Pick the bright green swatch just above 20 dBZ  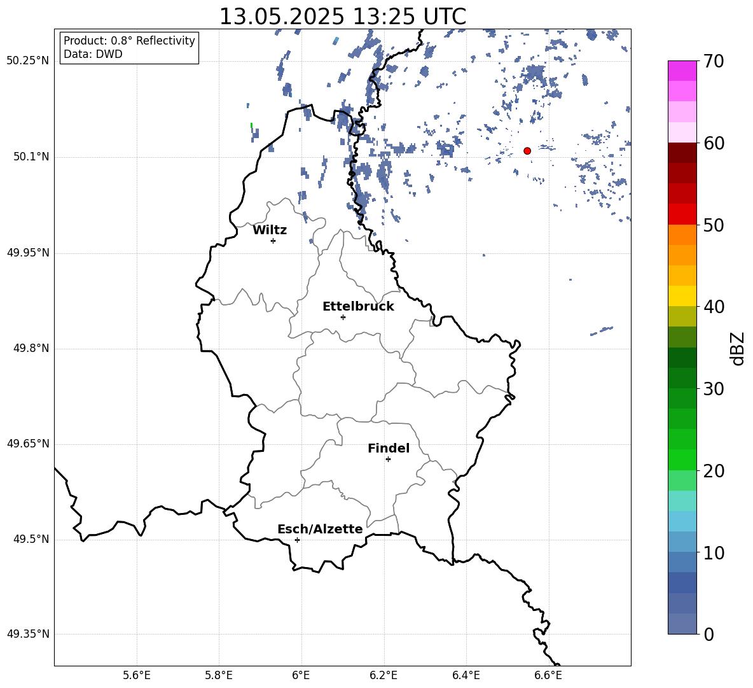click(x=682, y=460)
